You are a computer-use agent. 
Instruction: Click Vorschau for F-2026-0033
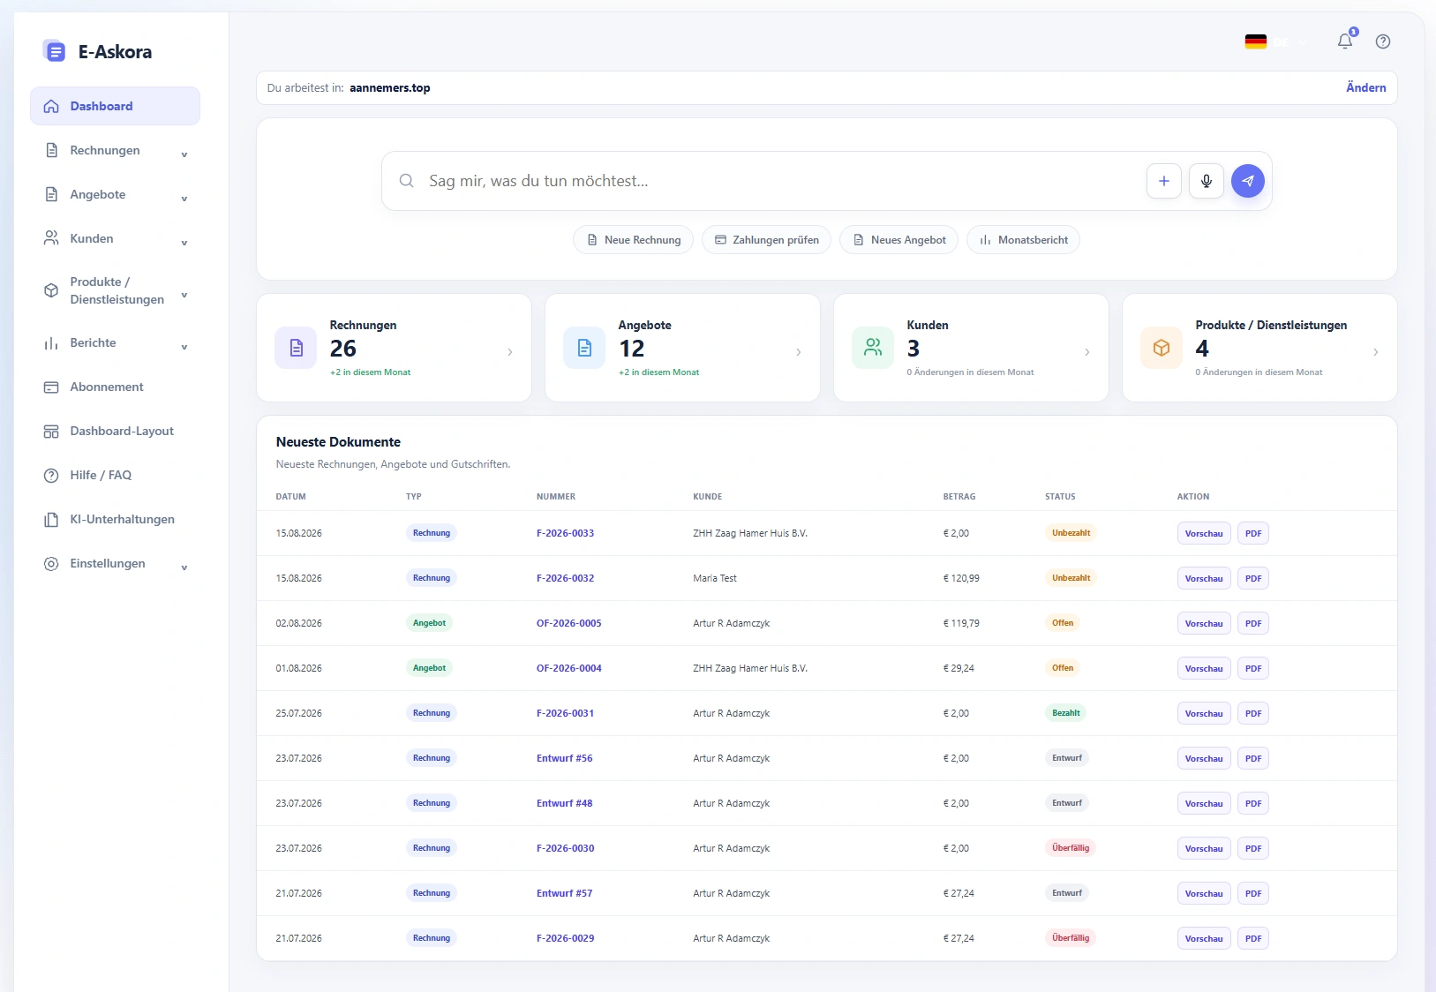1204,534
